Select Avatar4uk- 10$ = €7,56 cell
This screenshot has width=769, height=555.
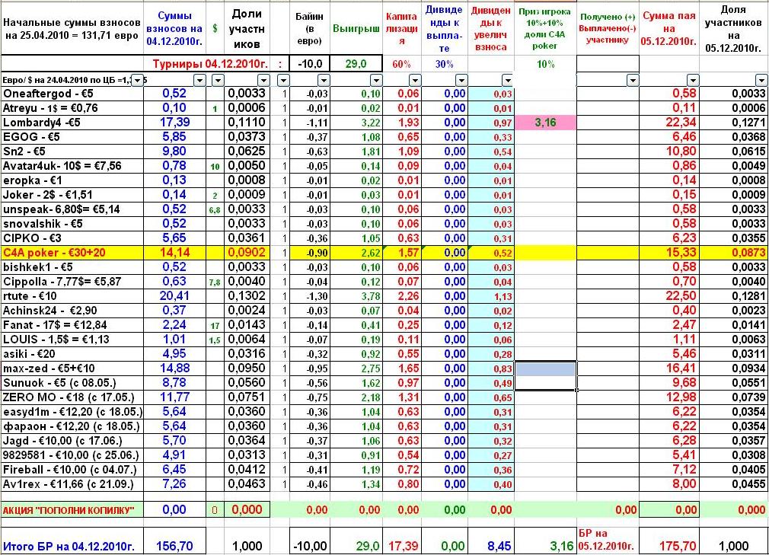72,166
